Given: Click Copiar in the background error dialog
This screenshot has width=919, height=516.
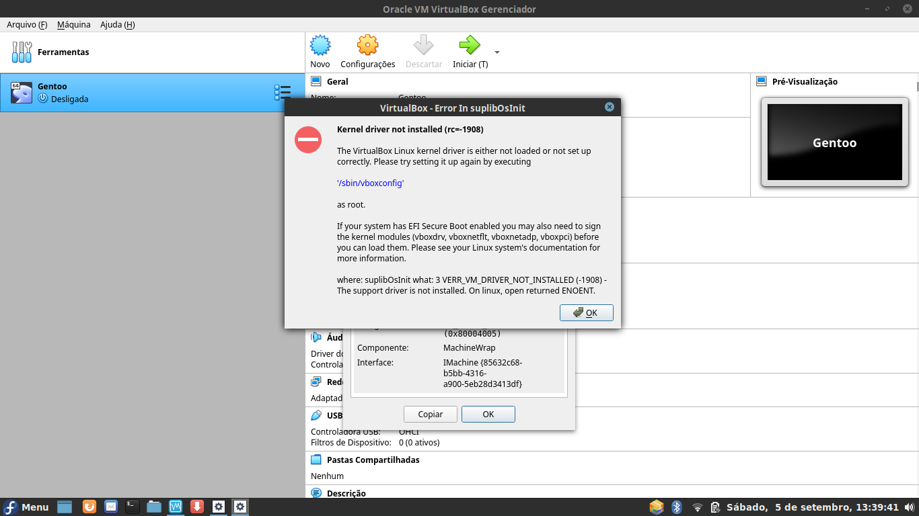Looking at the screenshot, I should tap(431, 414).
